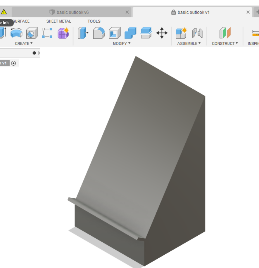Open the CREATE dropdown menu
Viewport: 259px width, 268px height.
pos(24,43)
